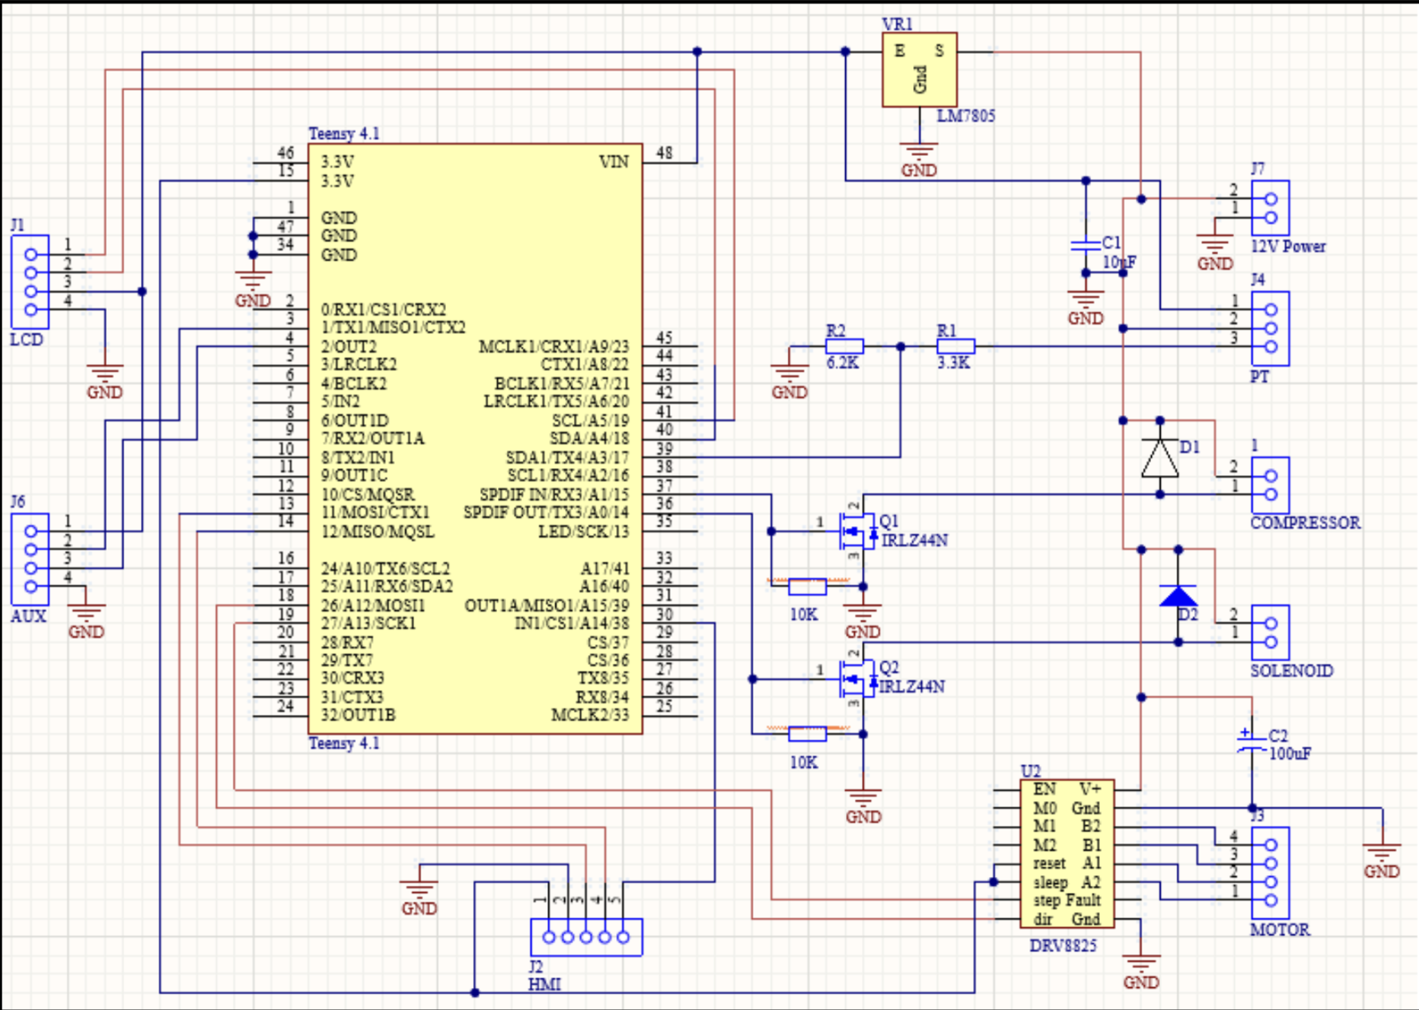This screenshot has height=1010, width=1419.
Task: Click the Q2 MOSFET transistor symbol
Action: click(x=858, y=680)
